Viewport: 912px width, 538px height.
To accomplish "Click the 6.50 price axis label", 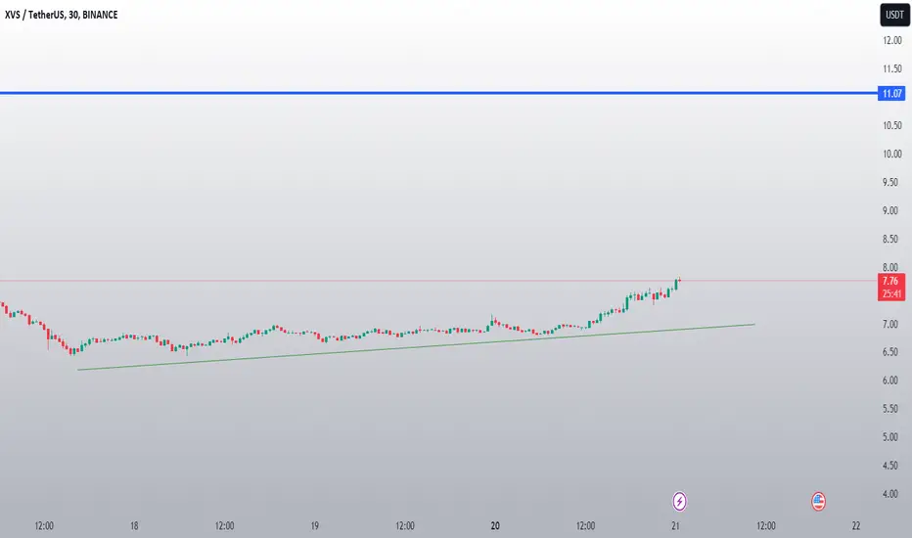I will click(889, 352).
